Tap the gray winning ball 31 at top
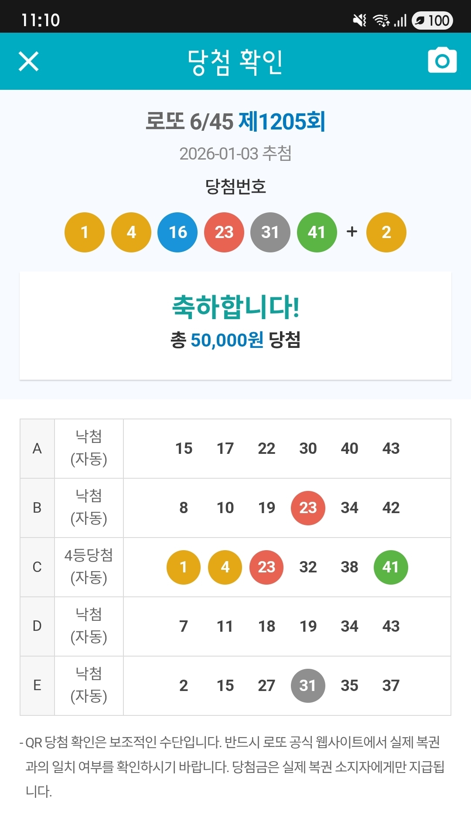The width and height of the screenshot is (471, 817). 270,232
